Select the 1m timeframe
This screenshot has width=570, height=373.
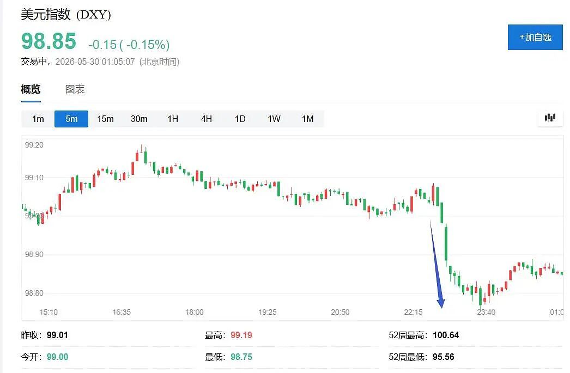[38, 119]
